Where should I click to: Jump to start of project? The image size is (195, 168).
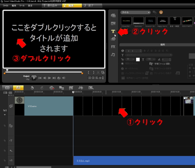(40, 78)
